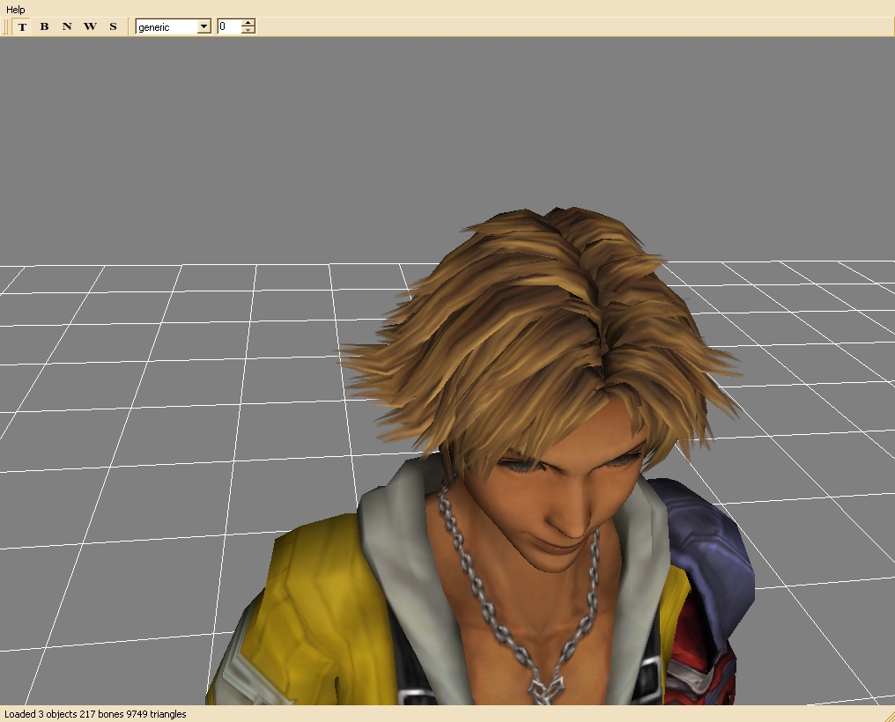Screen dimensions: 895x722
Task: Click the 'Loaded 3 objects 217 bones 9749 triangles' status text
Action: coord(95,714)
